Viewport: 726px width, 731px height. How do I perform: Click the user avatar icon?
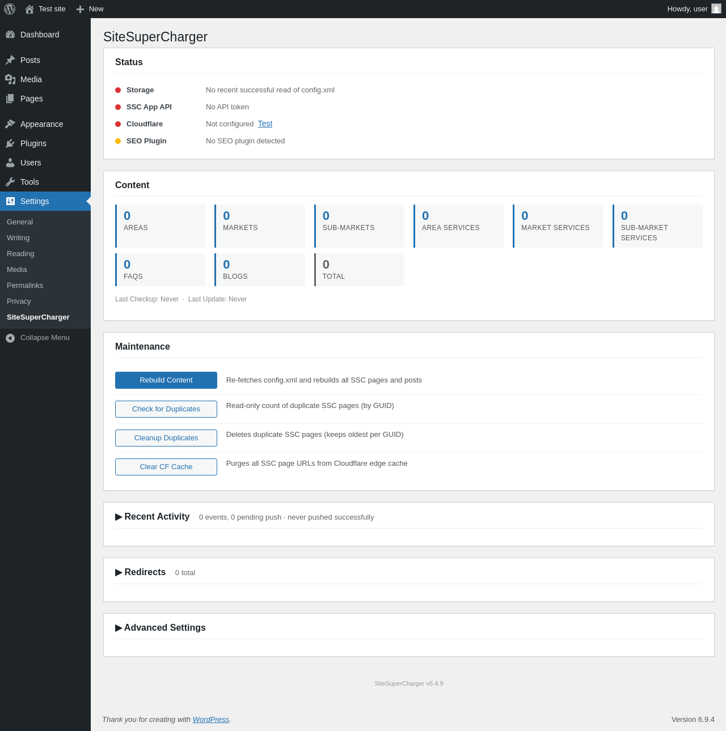coord(716,8)
